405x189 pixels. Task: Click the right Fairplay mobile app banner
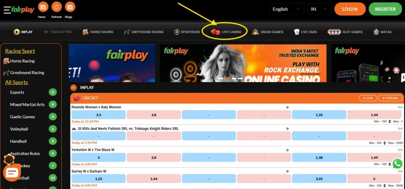point(368,63)
